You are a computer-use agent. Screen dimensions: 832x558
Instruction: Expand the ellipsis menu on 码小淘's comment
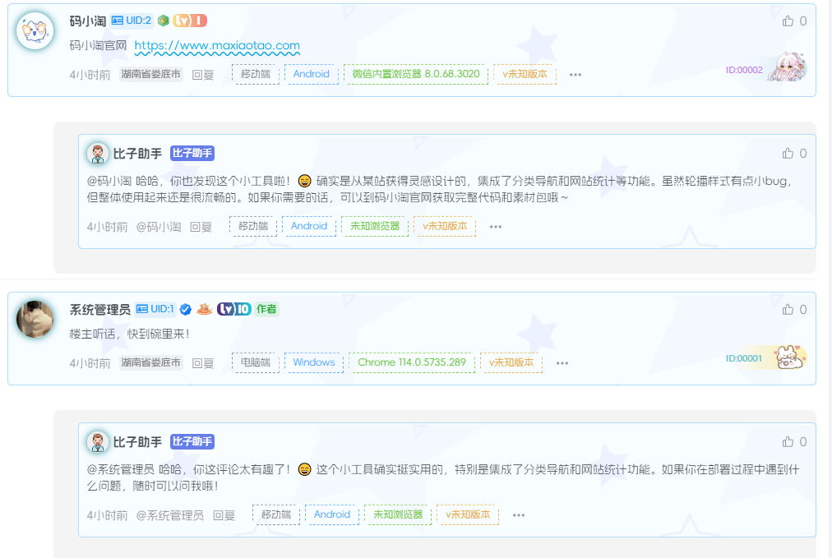(x=575, y=74)
